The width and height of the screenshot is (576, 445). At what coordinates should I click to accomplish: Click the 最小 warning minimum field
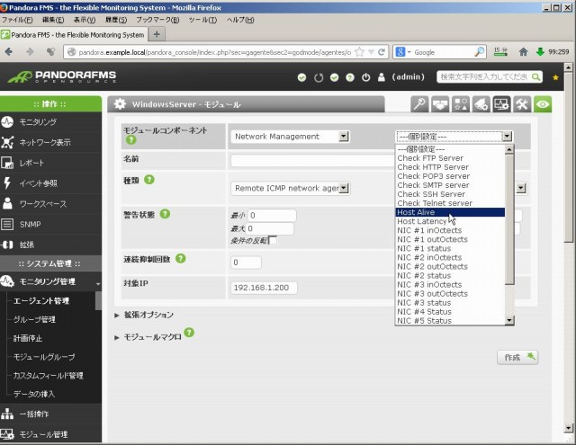tap(272, 216)
